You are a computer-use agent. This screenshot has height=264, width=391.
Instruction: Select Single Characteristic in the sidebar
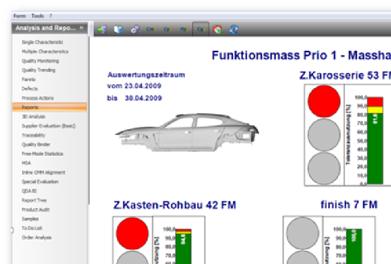pos(42,42)
